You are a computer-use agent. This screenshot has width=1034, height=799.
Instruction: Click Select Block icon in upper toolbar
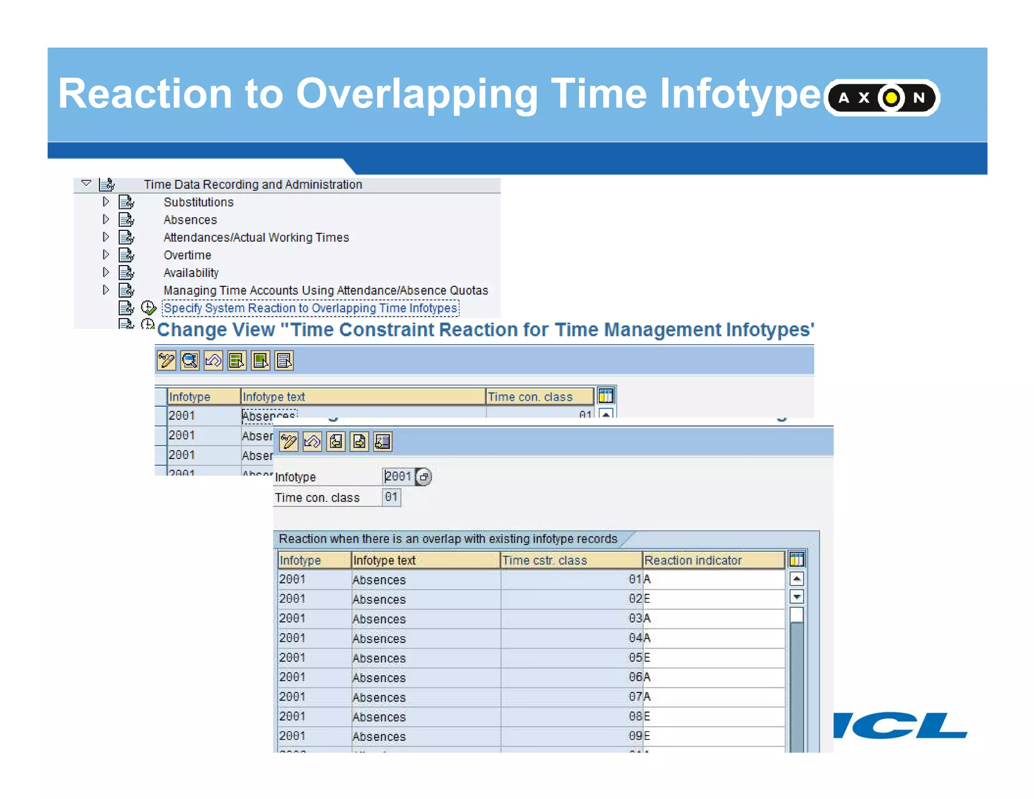(x=261, y=361)
